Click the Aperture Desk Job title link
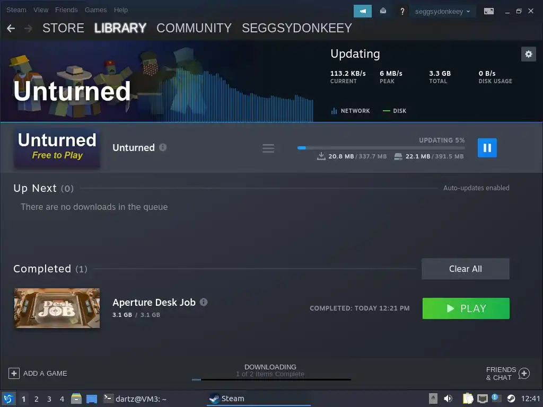543x407 pixels. (154, 302)
